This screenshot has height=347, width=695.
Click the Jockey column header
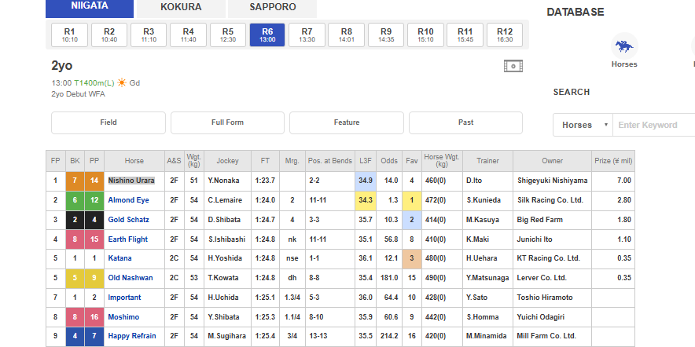pos(227,161)
